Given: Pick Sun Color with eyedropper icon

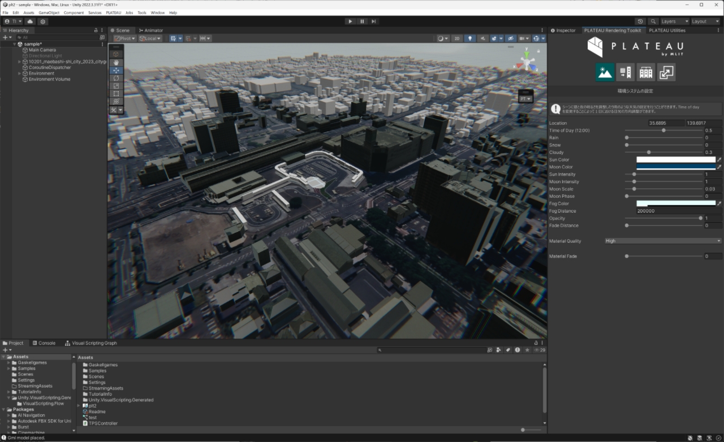Looking at the screenshot, I should (x=719, y=160).
